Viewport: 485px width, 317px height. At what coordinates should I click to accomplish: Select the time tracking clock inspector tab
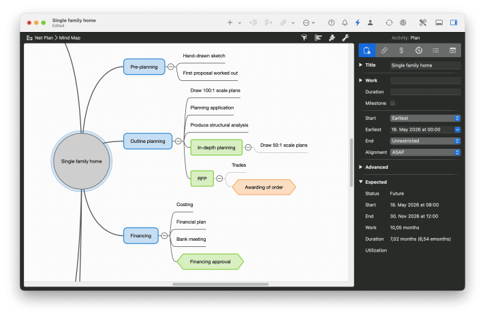418,50
